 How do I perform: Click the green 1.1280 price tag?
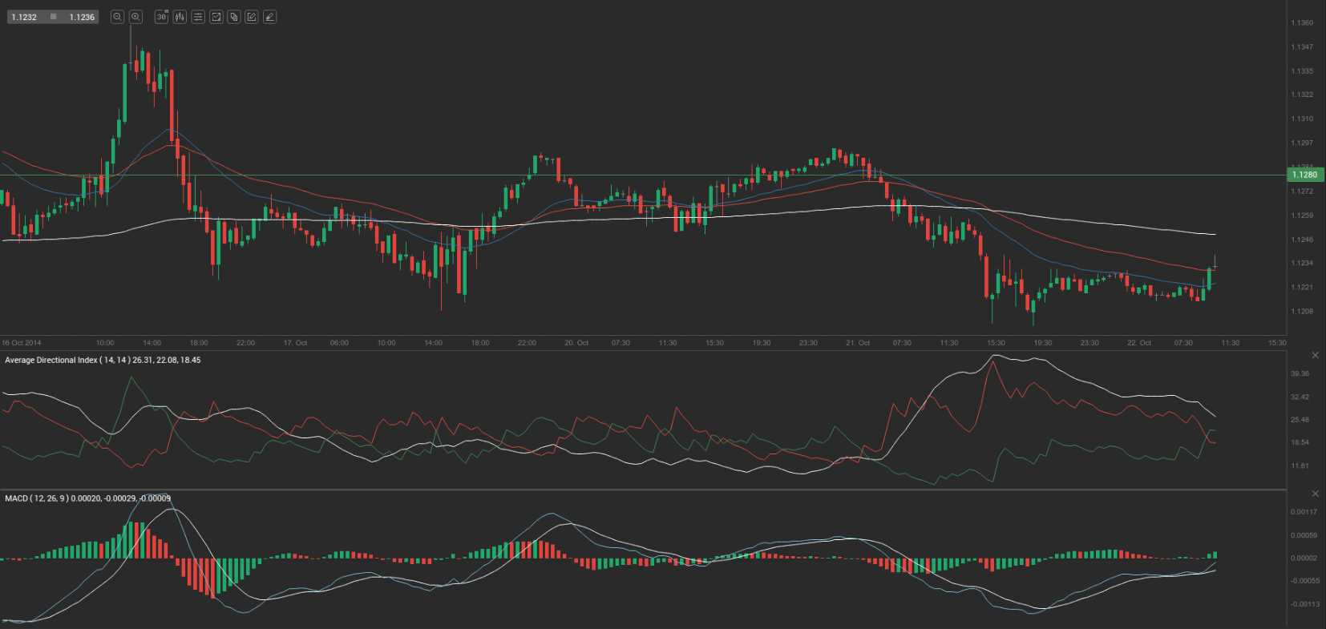(x=1304, y=175)
